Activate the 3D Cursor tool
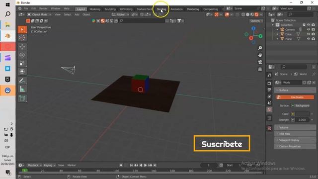318x179 pixels. 22,38
